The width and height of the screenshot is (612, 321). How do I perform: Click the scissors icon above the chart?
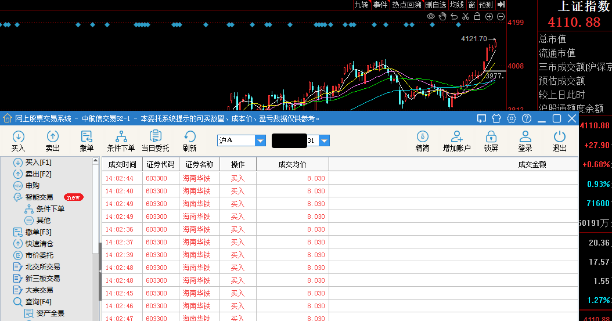[x=465, y=16]
